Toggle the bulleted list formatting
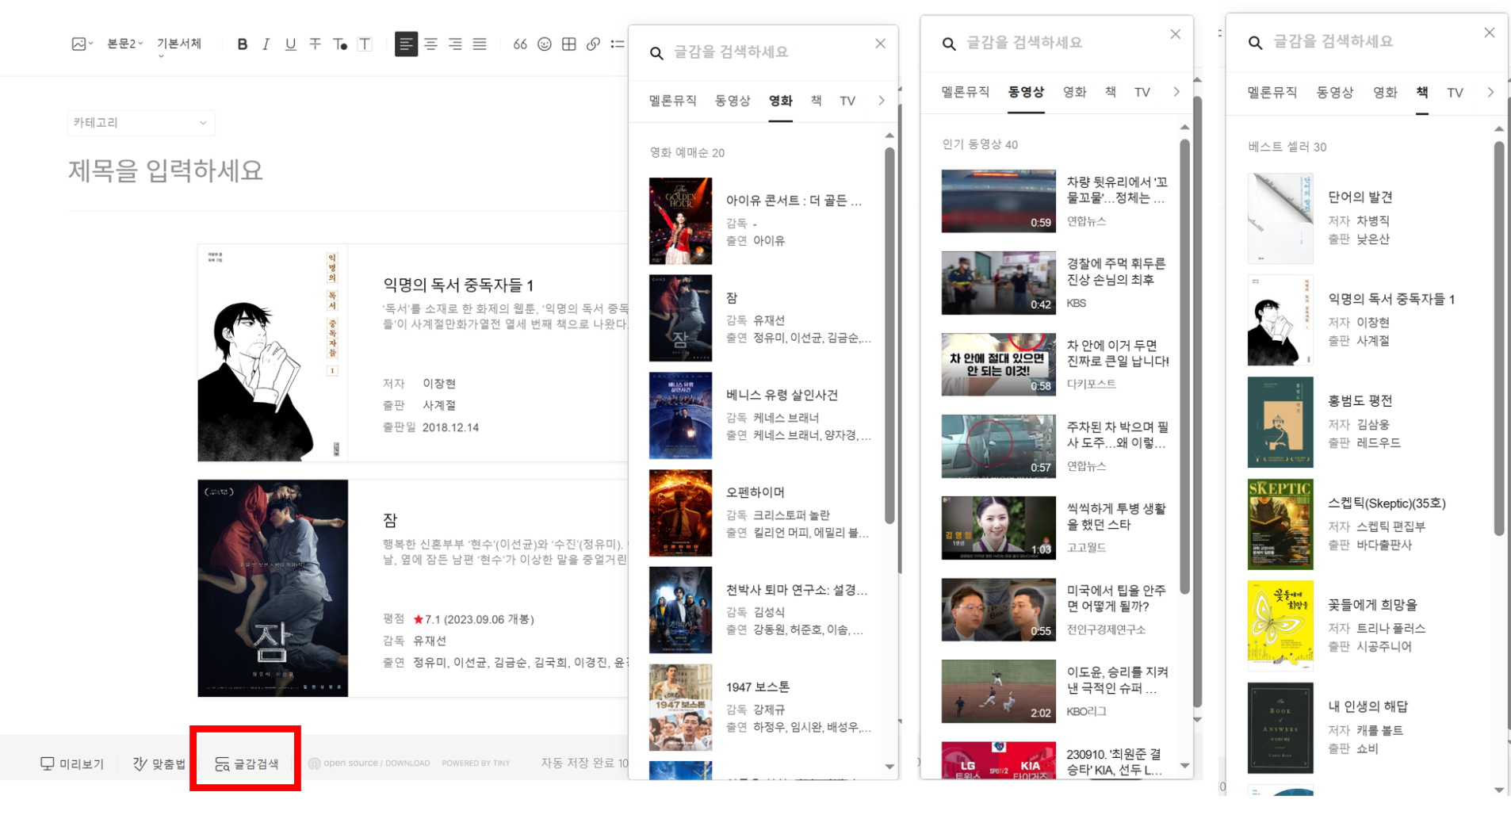The height and width of the screenshot is (815, 1511). [618, 44]
